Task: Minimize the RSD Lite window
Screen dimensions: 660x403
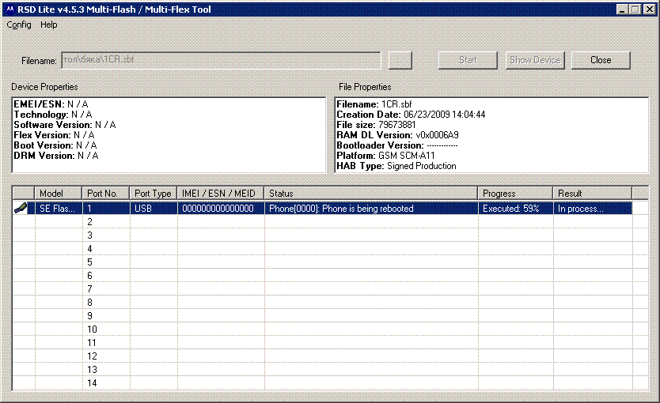Action: click(622, 9)
